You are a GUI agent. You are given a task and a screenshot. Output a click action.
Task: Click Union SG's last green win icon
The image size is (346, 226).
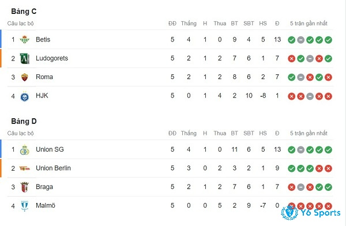[328, 150]
